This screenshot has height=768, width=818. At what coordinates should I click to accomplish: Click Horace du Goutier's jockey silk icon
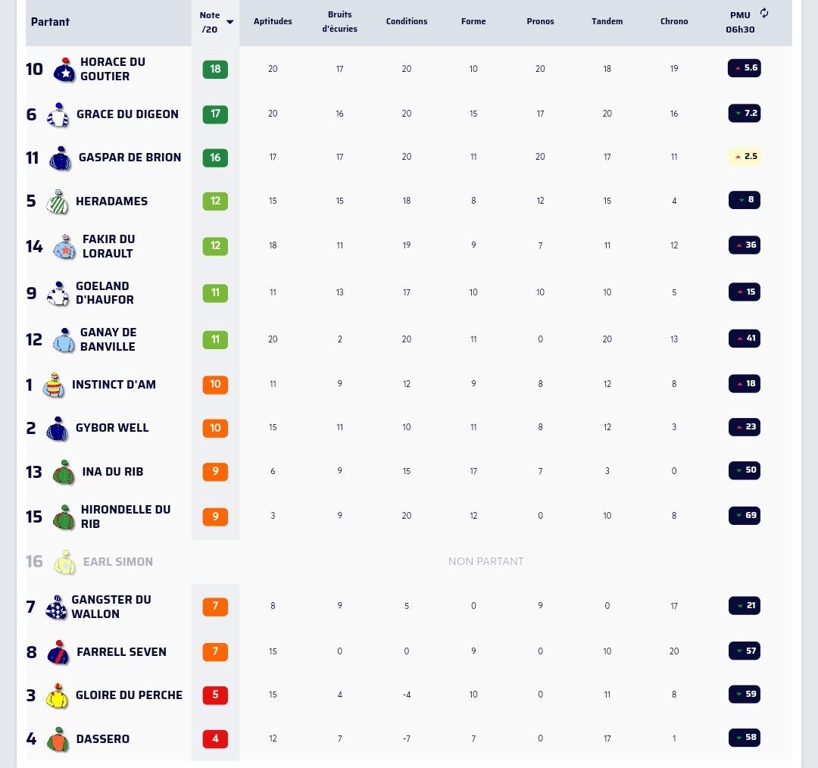coord(64,70)
